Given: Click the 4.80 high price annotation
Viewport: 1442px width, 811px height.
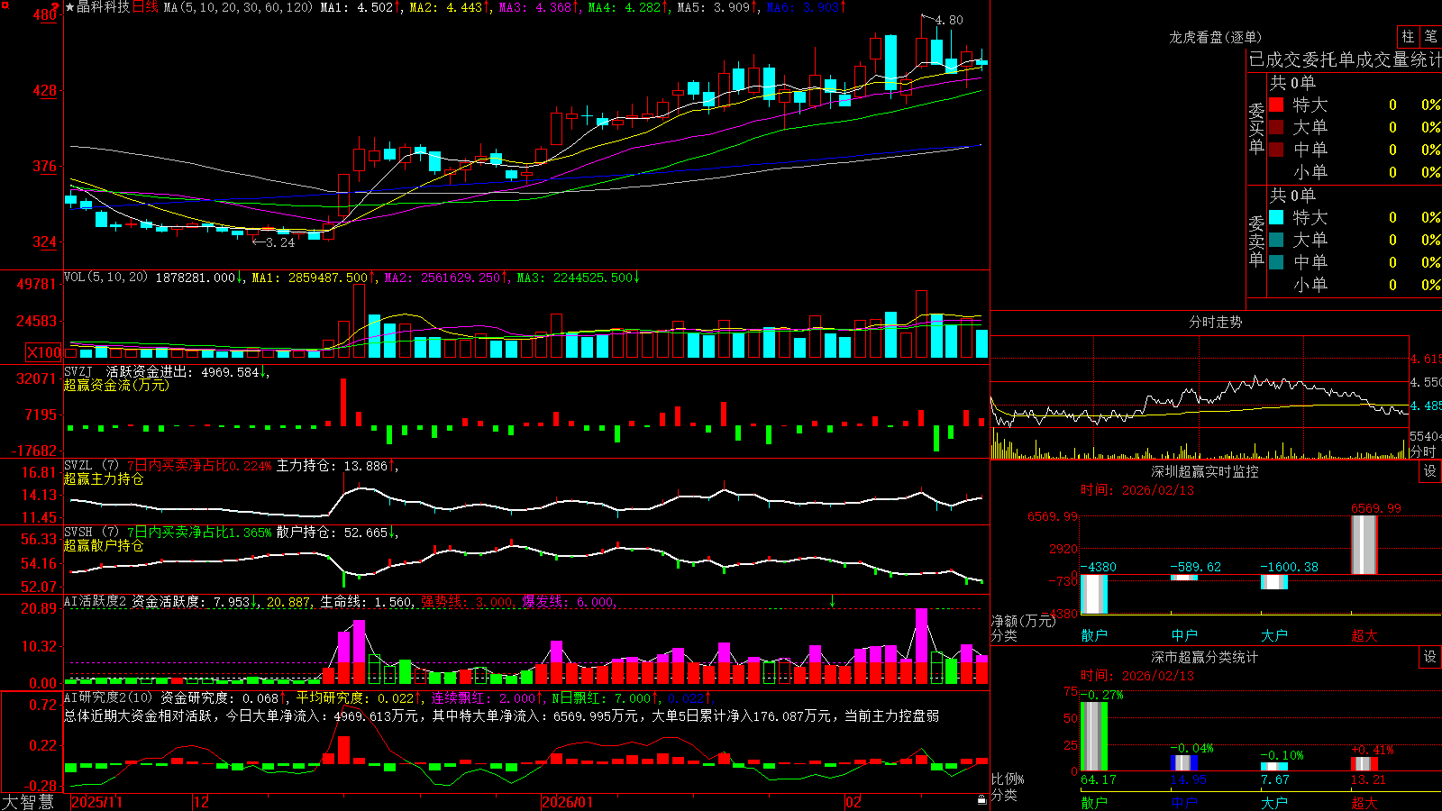Looking at the screenshot, I should point(949,20).
